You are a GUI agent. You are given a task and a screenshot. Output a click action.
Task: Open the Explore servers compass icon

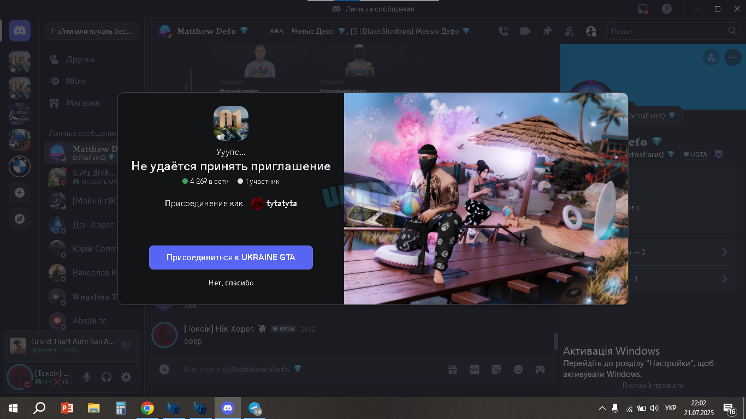pos(20,219)
